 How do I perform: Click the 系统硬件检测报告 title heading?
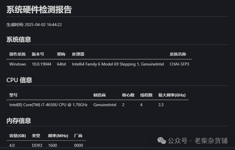coord(39,10)
